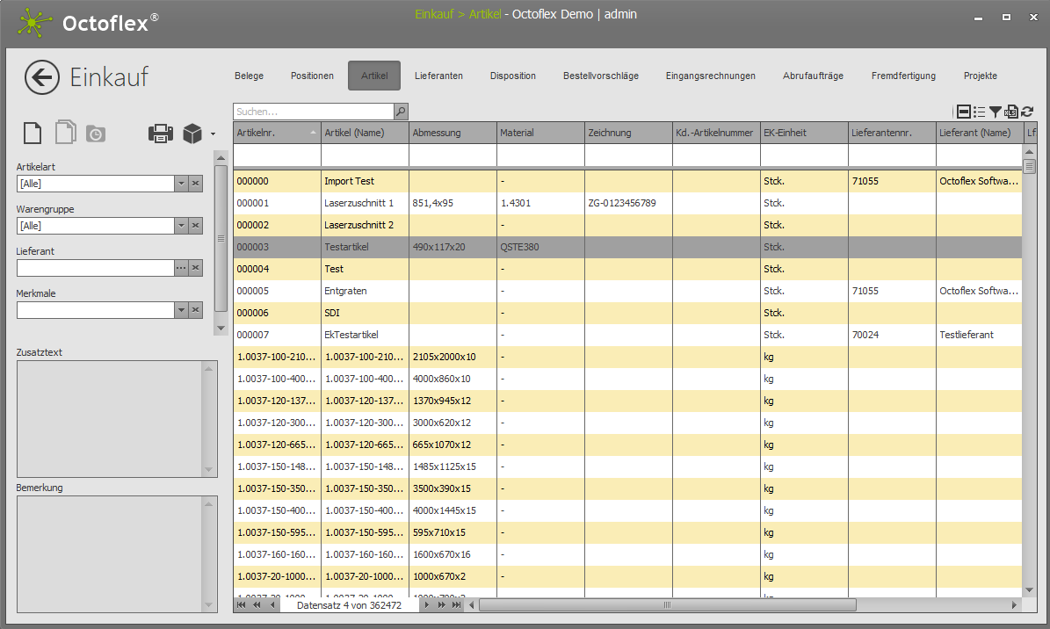
Task: Expand the Artikelart dropdown
Action: pyautogui.click(x=181, y=184)
